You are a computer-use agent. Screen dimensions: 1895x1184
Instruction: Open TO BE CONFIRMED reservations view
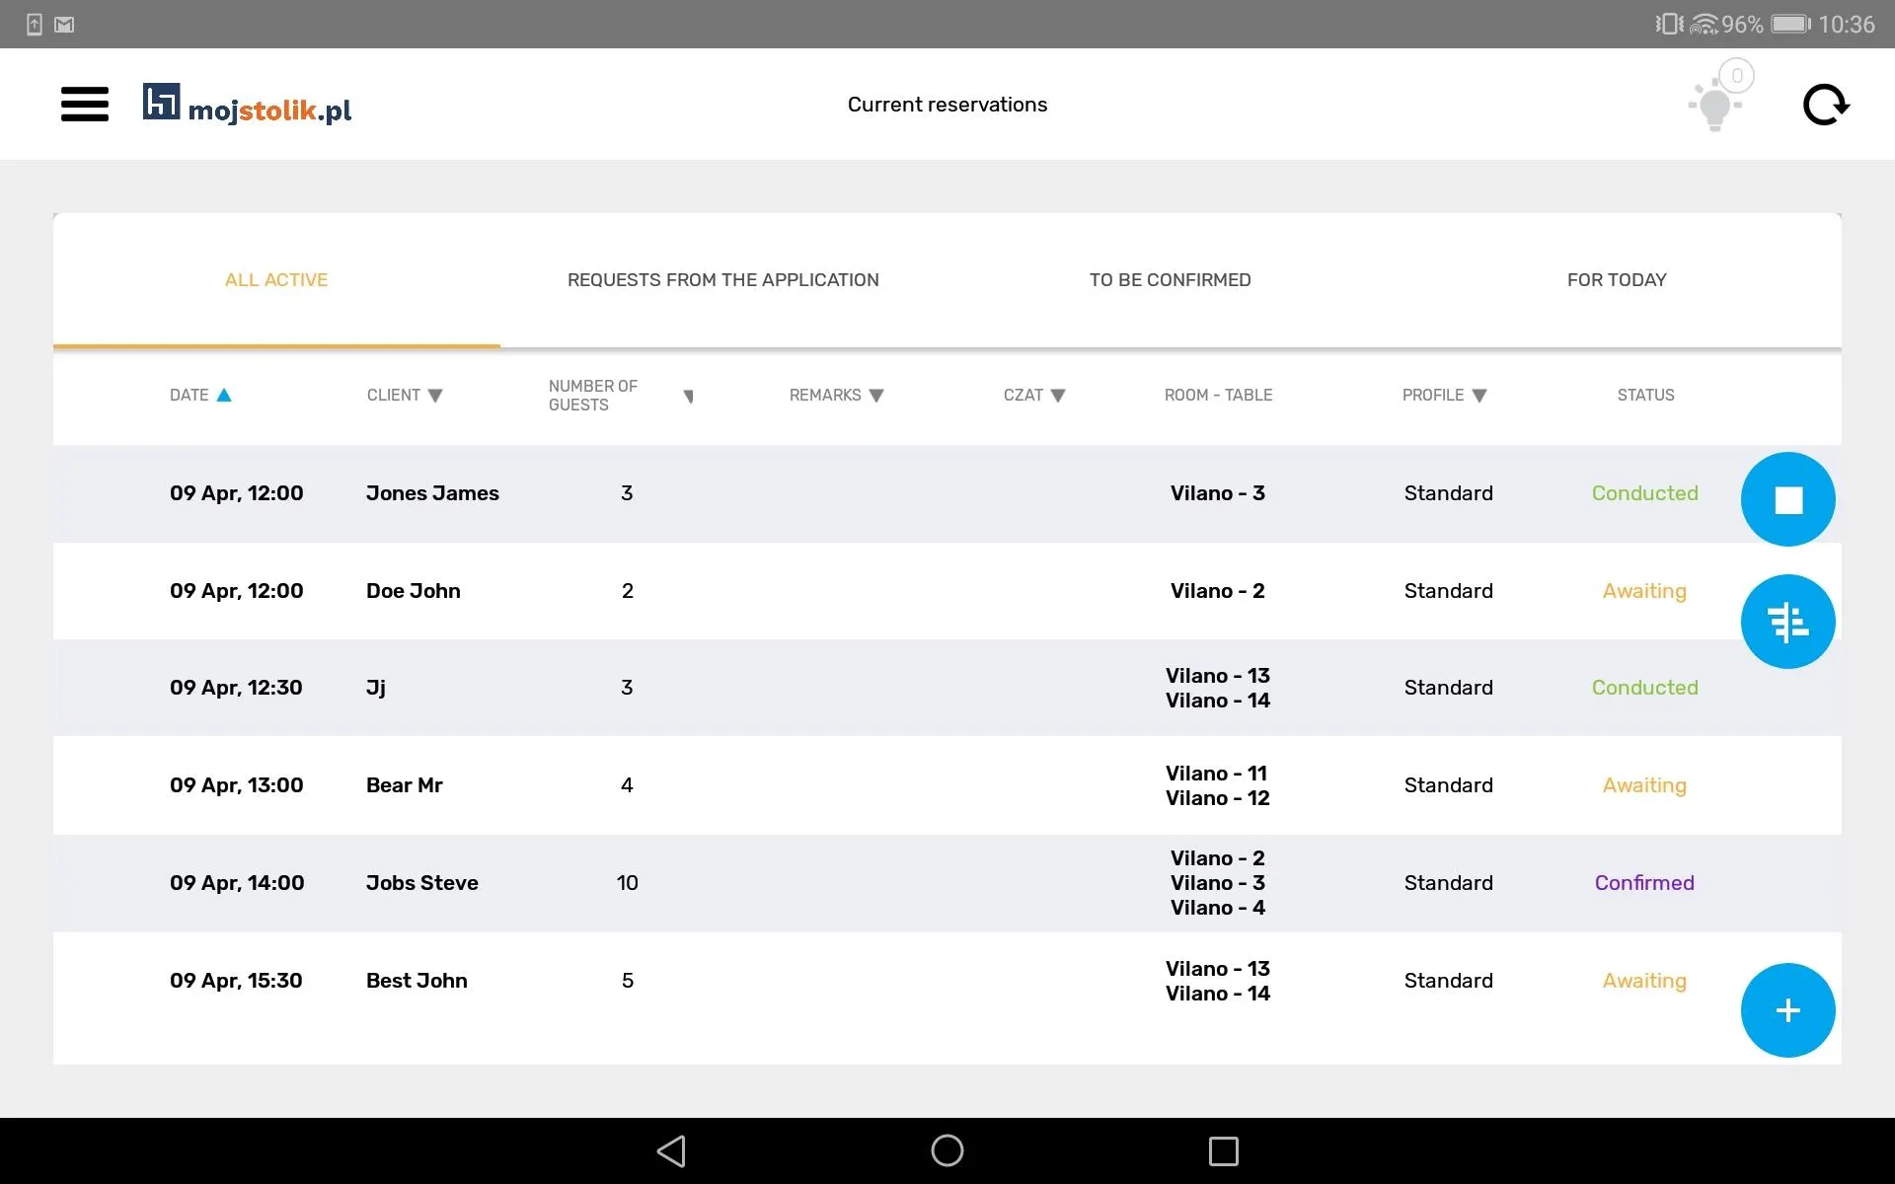tap(1171, 278)
